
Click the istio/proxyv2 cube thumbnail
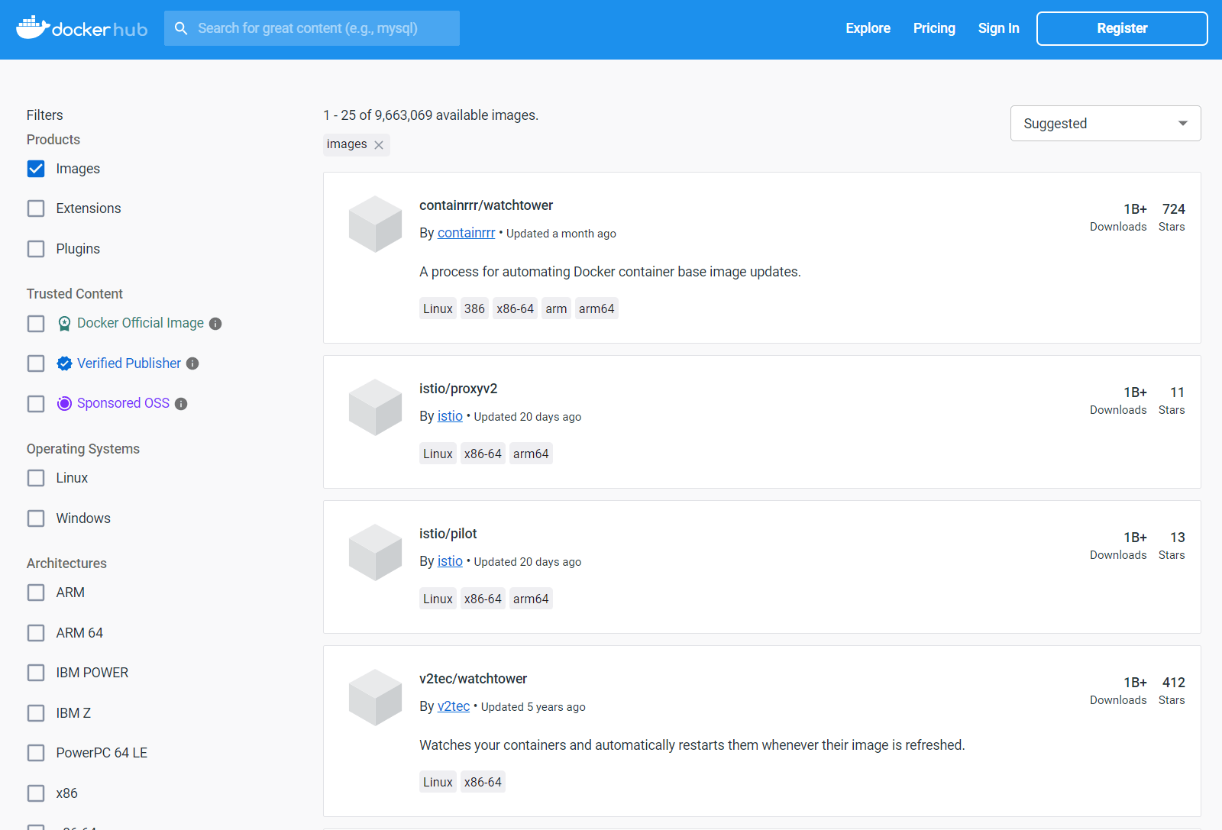point(375,408)
